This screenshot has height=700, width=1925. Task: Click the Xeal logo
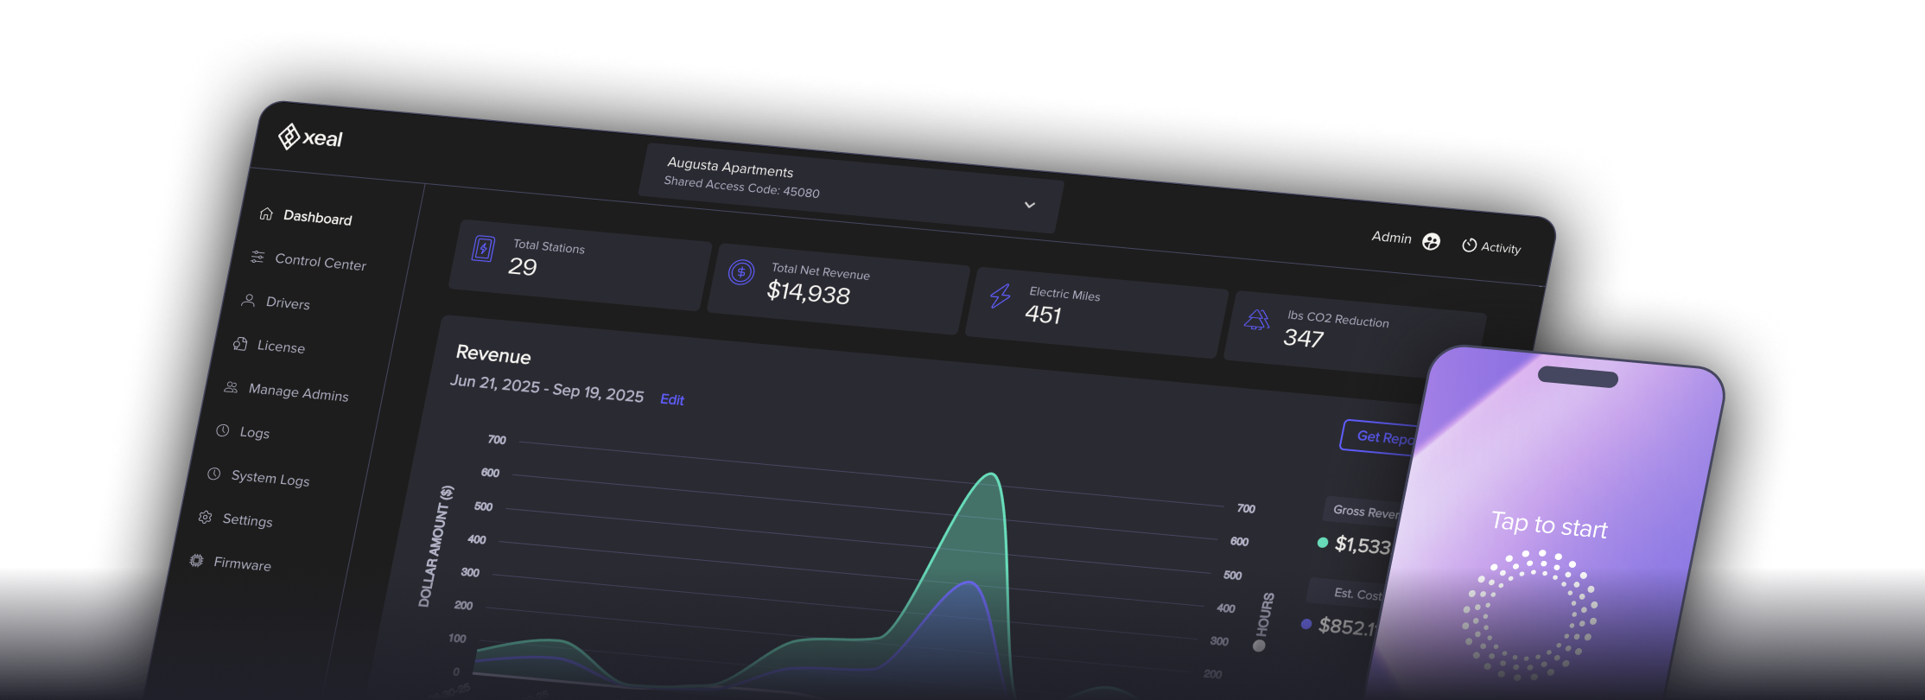point(310,137)
